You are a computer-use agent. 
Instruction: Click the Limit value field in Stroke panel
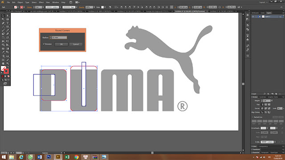pyautogui.click(x=280, y=108)
